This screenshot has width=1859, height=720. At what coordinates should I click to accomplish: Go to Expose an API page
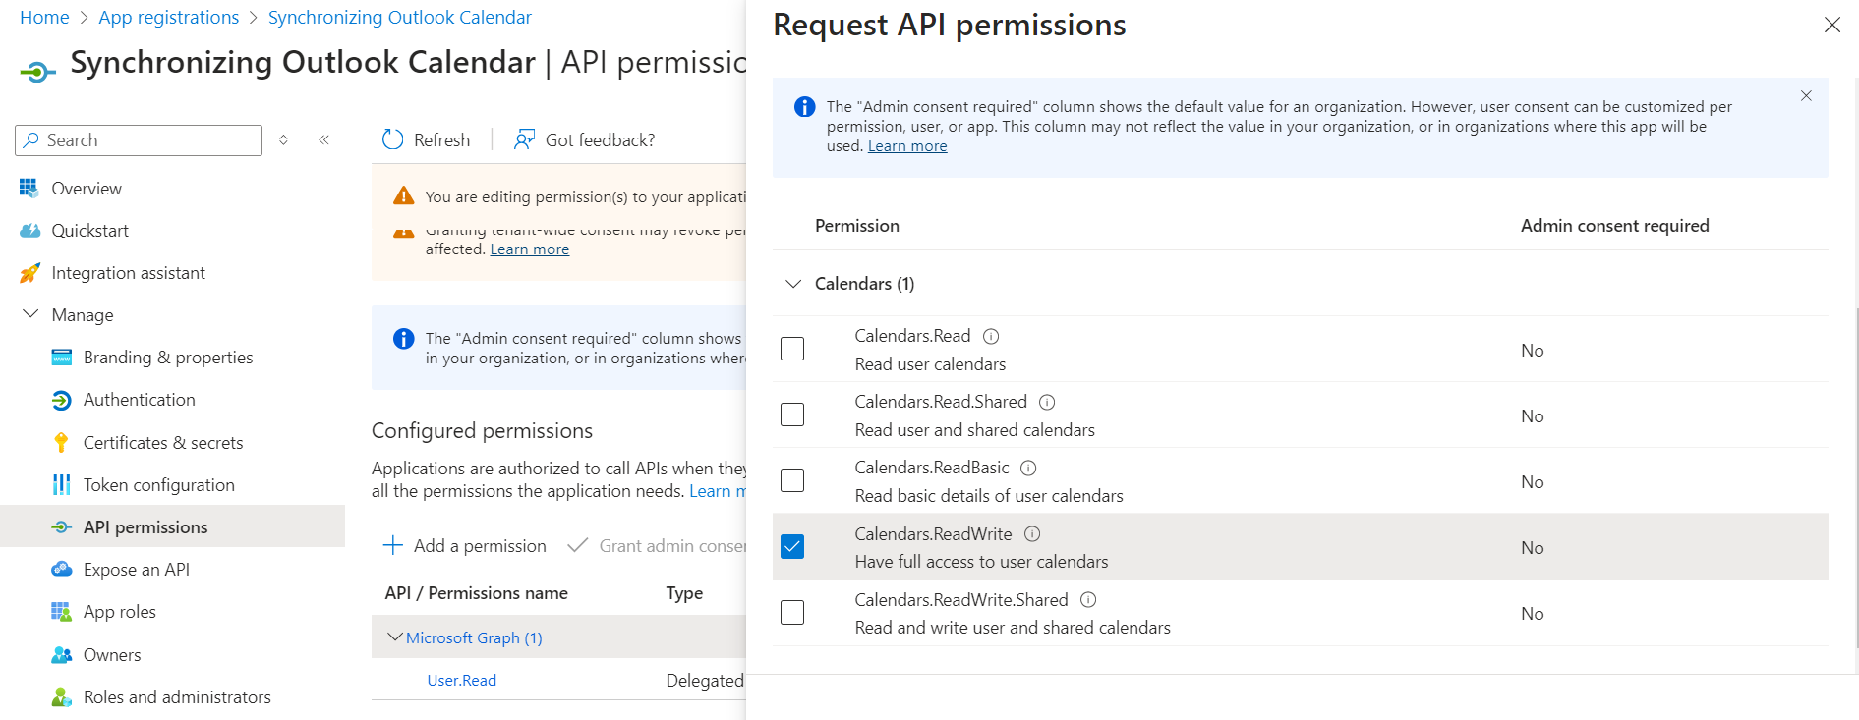[x=136, y=570]
